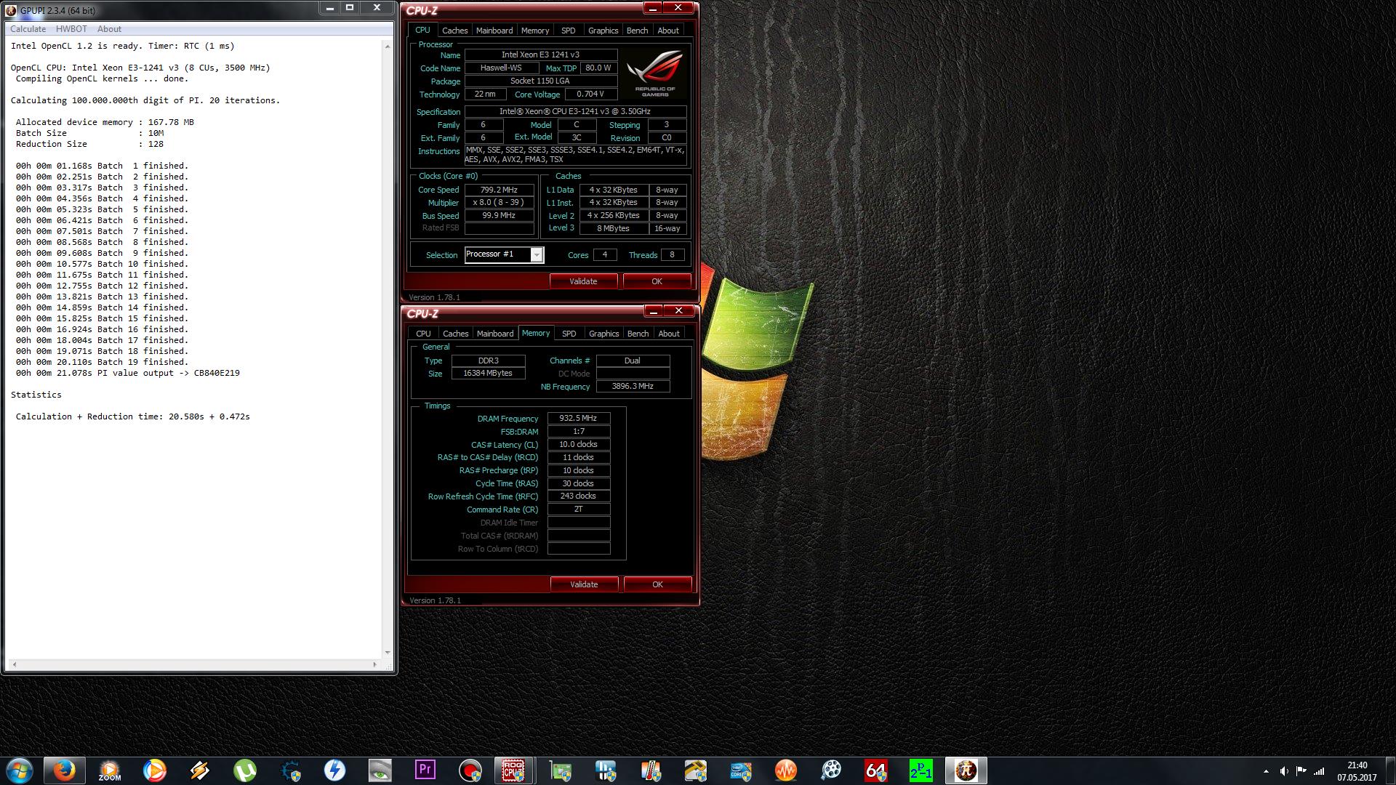Click the Intel Xeon E3 1241 v3 name field
The height and width of the screenshot is (785, 1396).
541,55
